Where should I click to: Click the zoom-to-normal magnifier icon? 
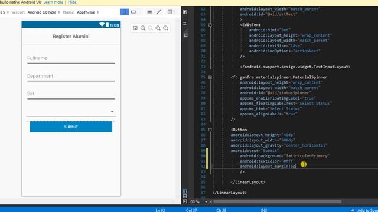(x=143, y=28)
